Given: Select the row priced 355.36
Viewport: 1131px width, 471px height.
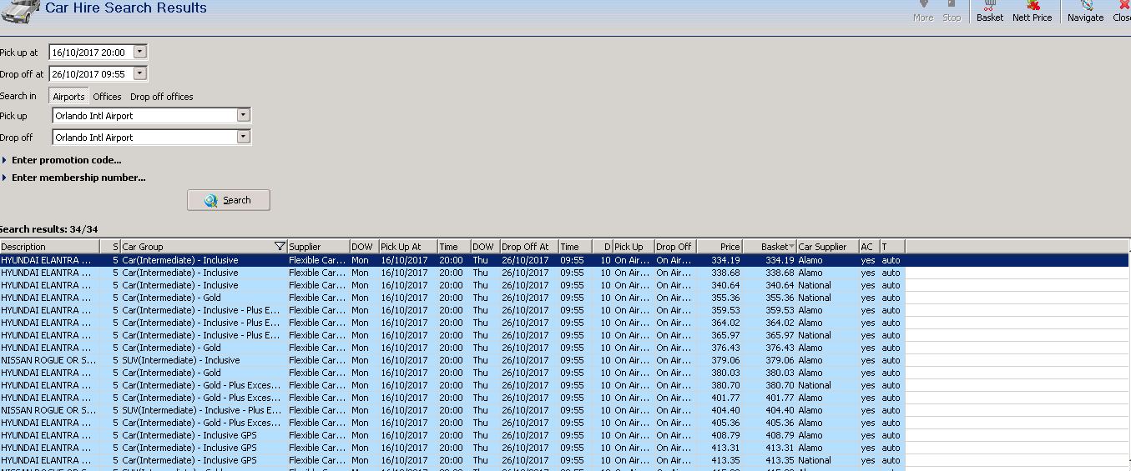Looking at the screenshot, I should (452, 298).
